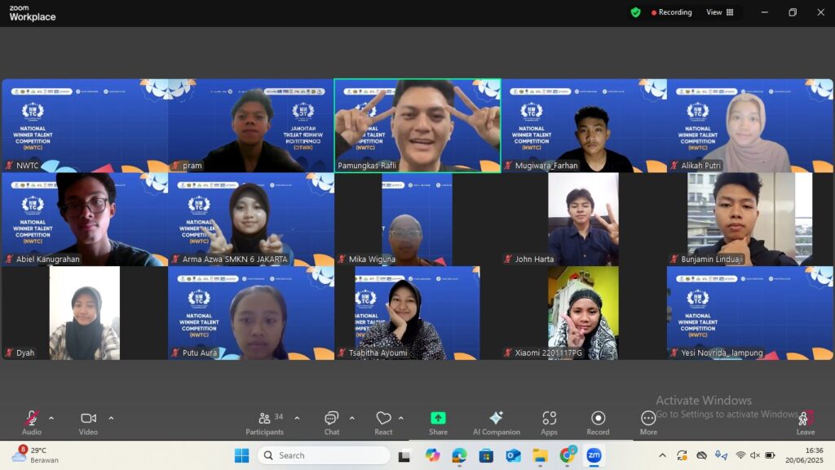Image resolution: width=835 pixels, height=470 pixels.
Task: Click the sync tray icon
Action: (x=682, y=455)
